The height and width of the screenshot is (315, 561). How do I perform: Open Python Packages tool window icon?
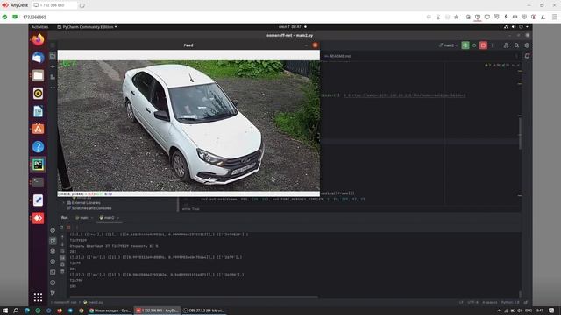click(53, 251)
